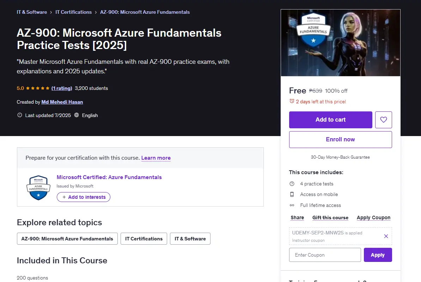Click the crossed-out ₱639 original price

coord(316,91)
